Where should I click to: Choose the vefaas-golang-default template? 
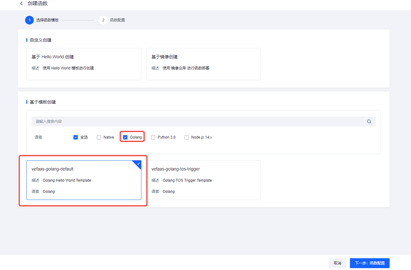click(84, 180)
